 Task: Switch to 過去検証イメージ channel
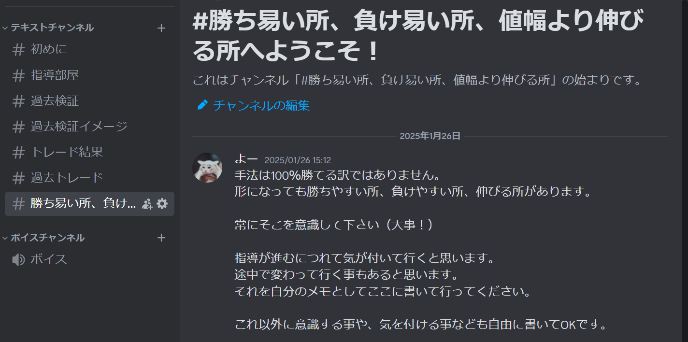click(x=89, y=127)
